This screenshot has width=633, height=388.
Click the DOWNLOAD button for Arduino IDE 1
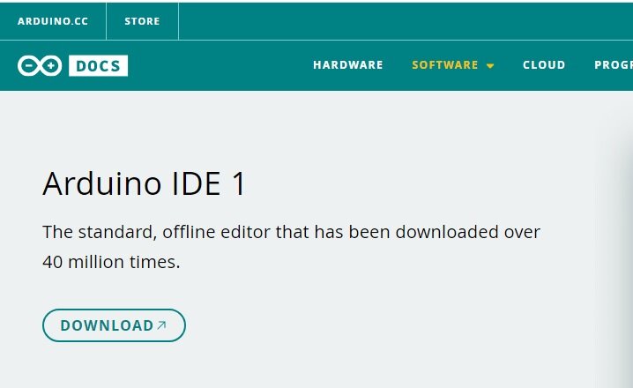click(x=114, y=325)
